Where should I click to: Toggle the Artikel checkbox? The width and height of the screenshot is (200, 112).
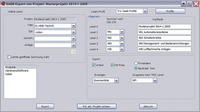pos(94,65)
